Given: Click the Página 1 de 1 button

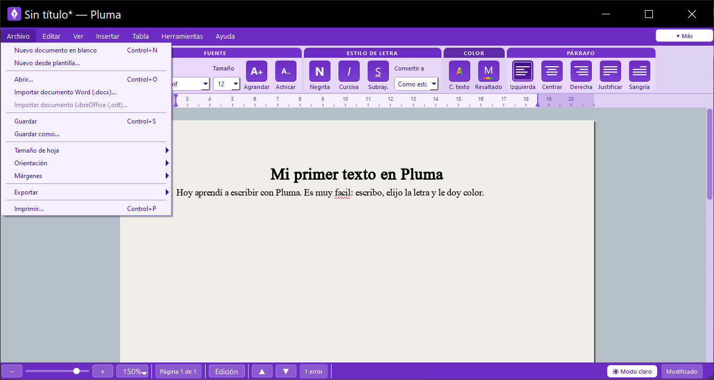Looking at the screenshot, I should coord(178,372).
